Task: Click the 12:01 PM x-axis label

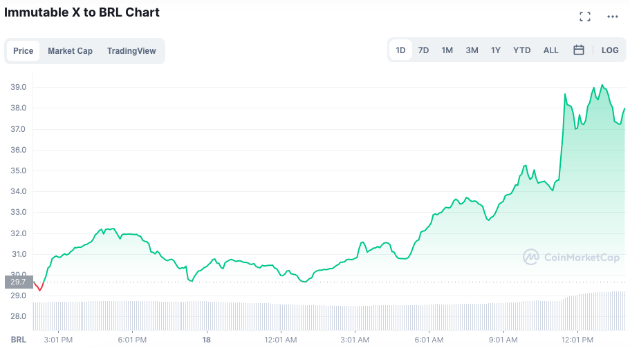Action: click(x=577, y=340)
